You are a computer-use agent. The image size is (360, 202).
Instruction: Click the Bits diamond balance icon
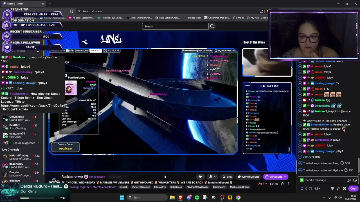pyautogui.click(x=302, y=189)
